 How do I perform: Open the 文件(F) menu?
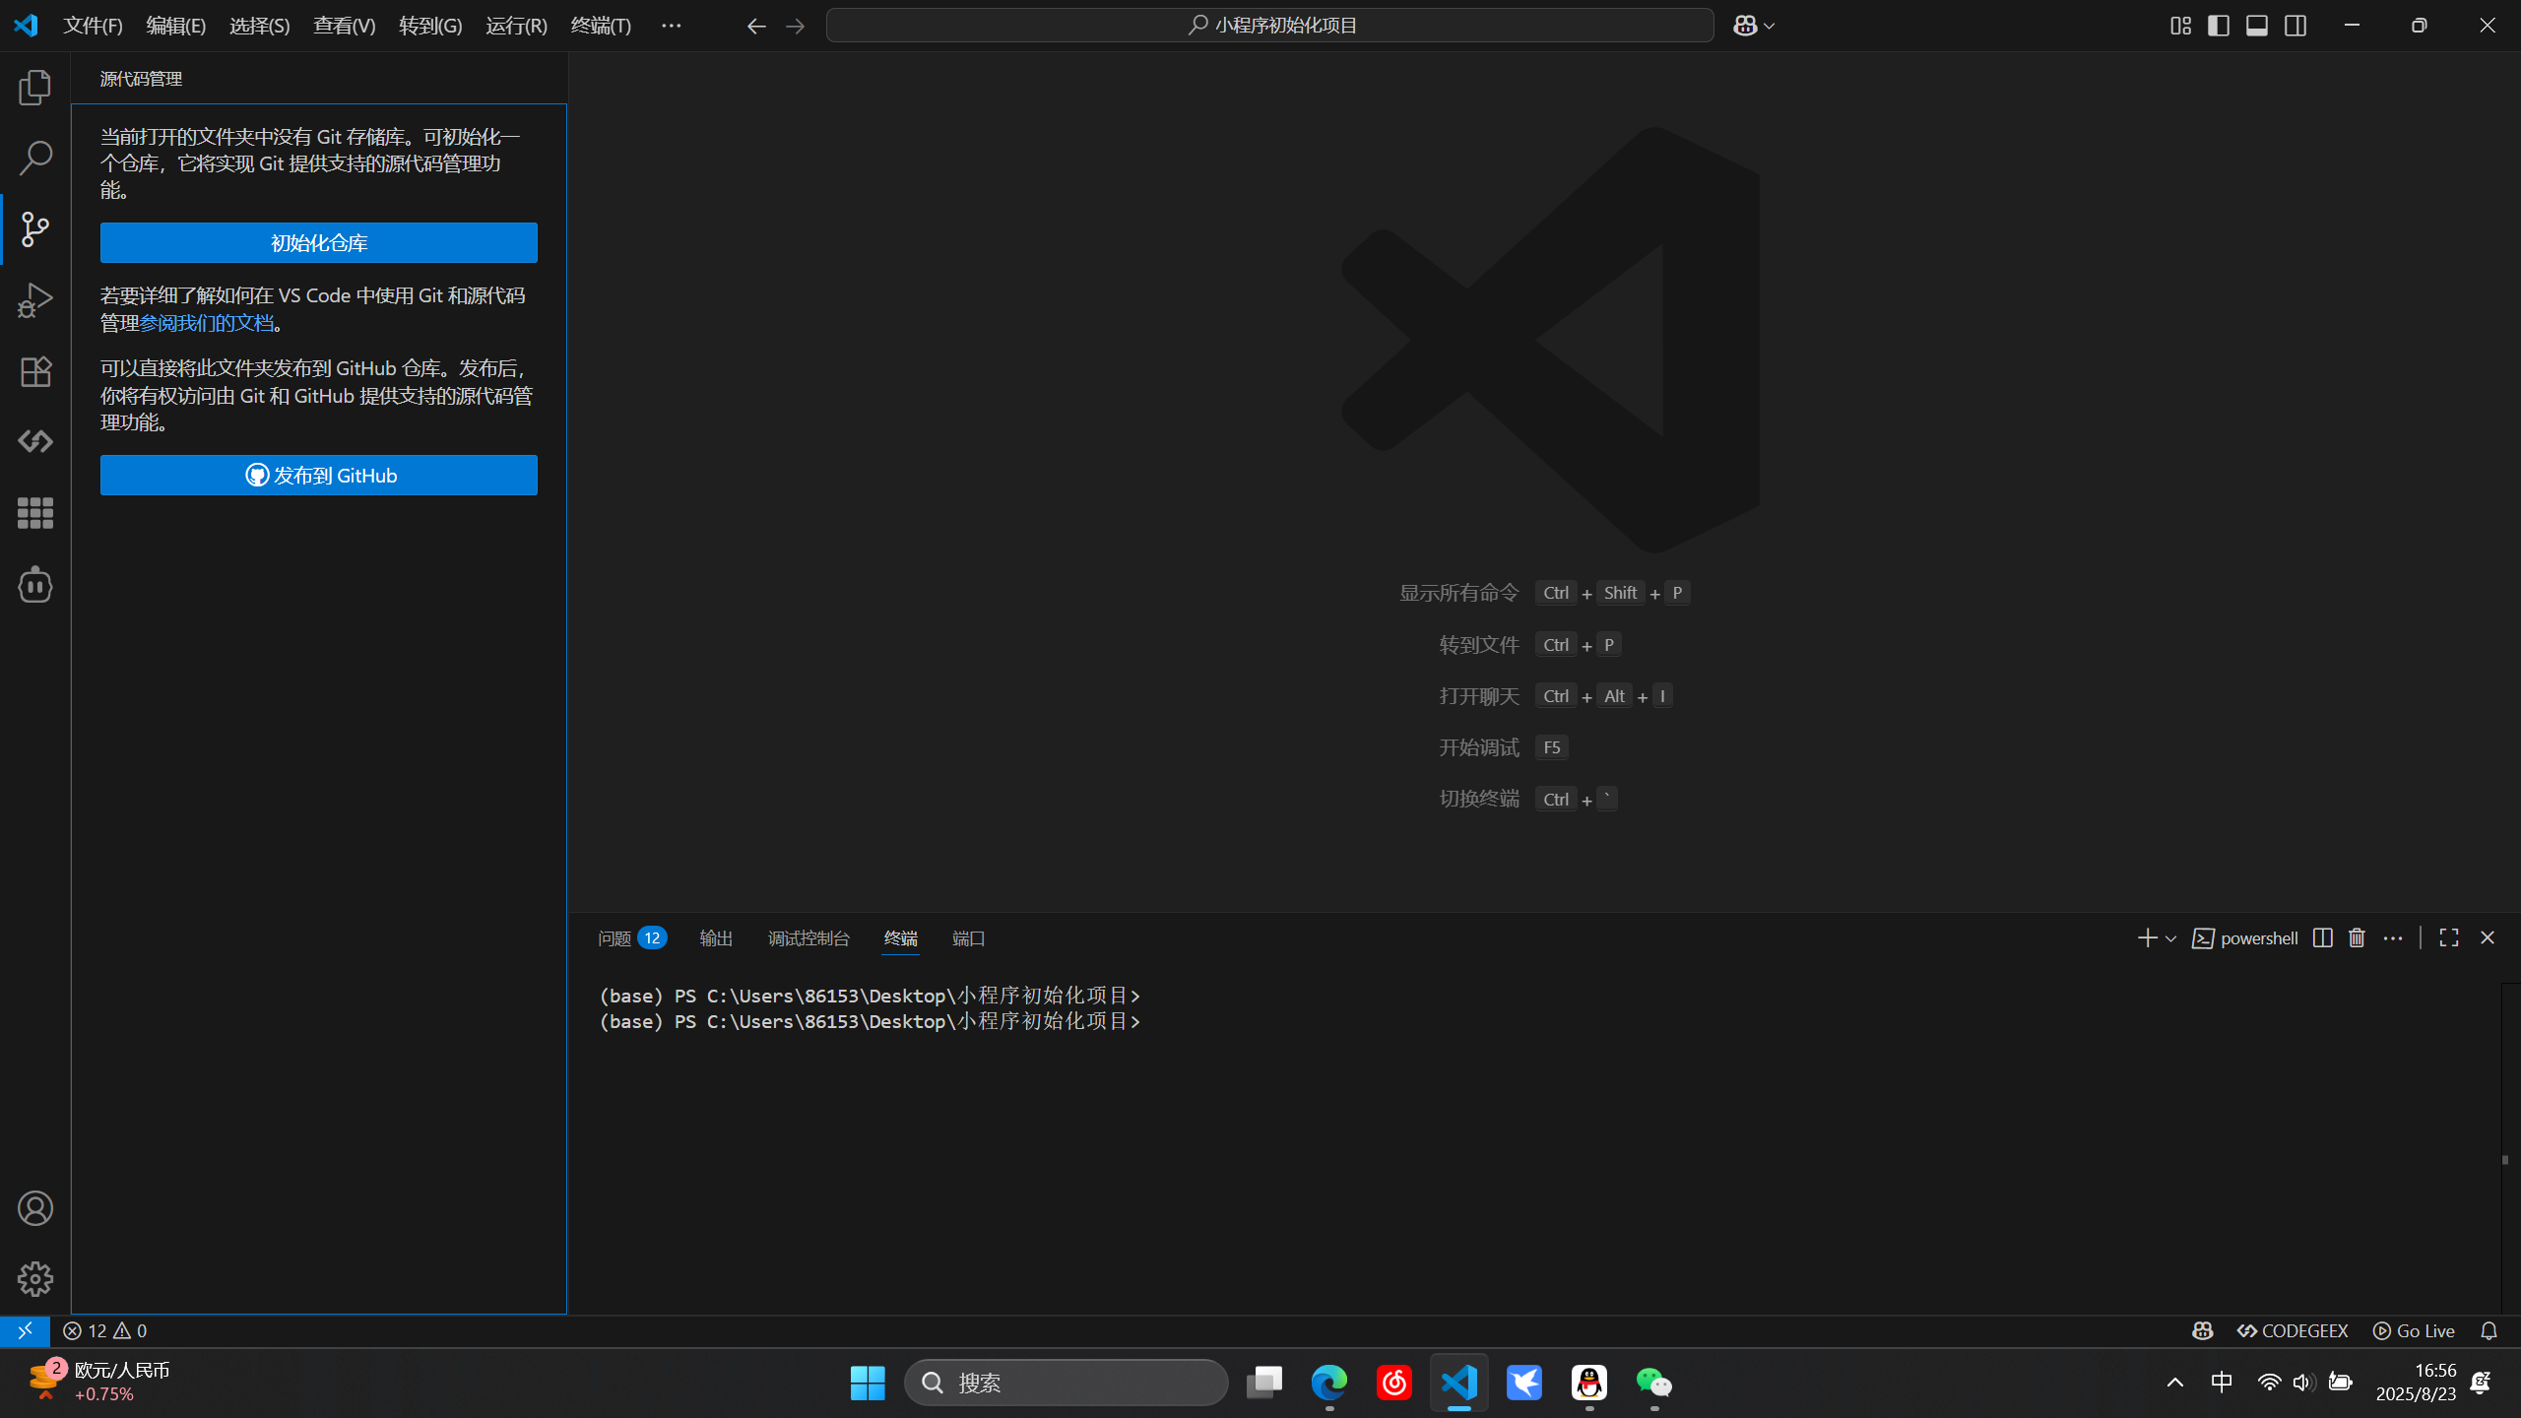click(x=93, y=26)
